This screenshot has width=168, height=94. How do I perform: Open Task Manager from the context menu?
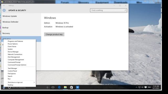pos(20,68)
